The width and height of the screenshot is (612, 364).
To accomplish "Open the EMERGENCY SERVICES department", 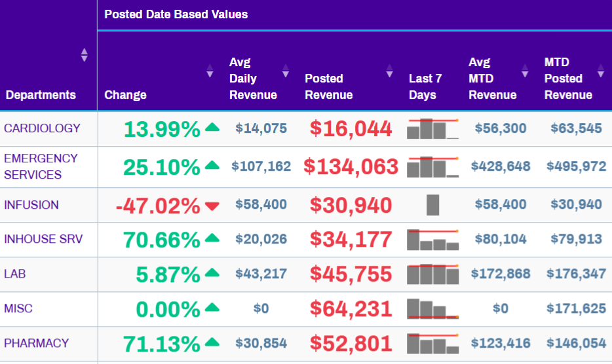I will (x=41, y=166).
